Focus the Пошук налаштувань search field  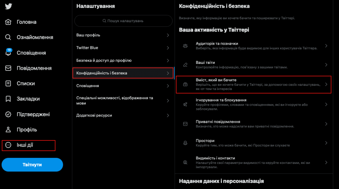tap(123, 21)
